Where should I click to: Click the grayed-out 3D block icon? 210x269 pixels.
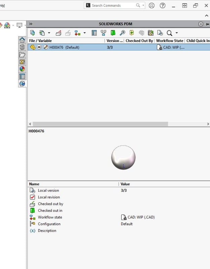click(141, 33)
